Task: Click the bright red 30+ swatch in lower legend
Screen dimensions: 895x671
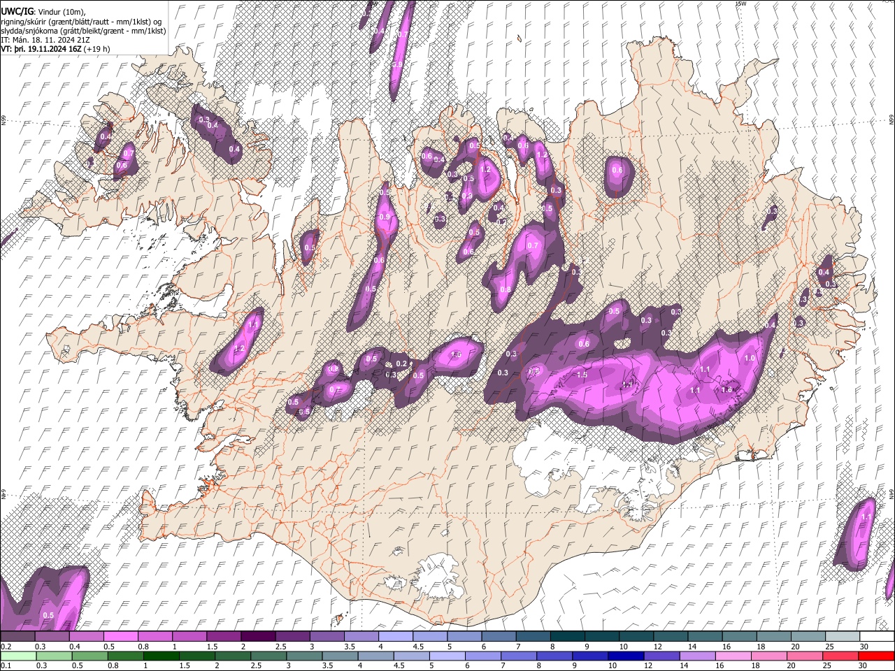Action: [876, 656]
